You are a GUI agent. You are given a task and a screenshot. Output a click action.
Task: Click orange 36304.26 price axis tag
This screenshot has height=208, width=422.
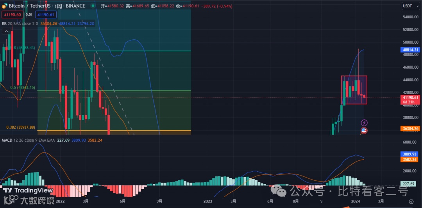[x=410, y=129]
